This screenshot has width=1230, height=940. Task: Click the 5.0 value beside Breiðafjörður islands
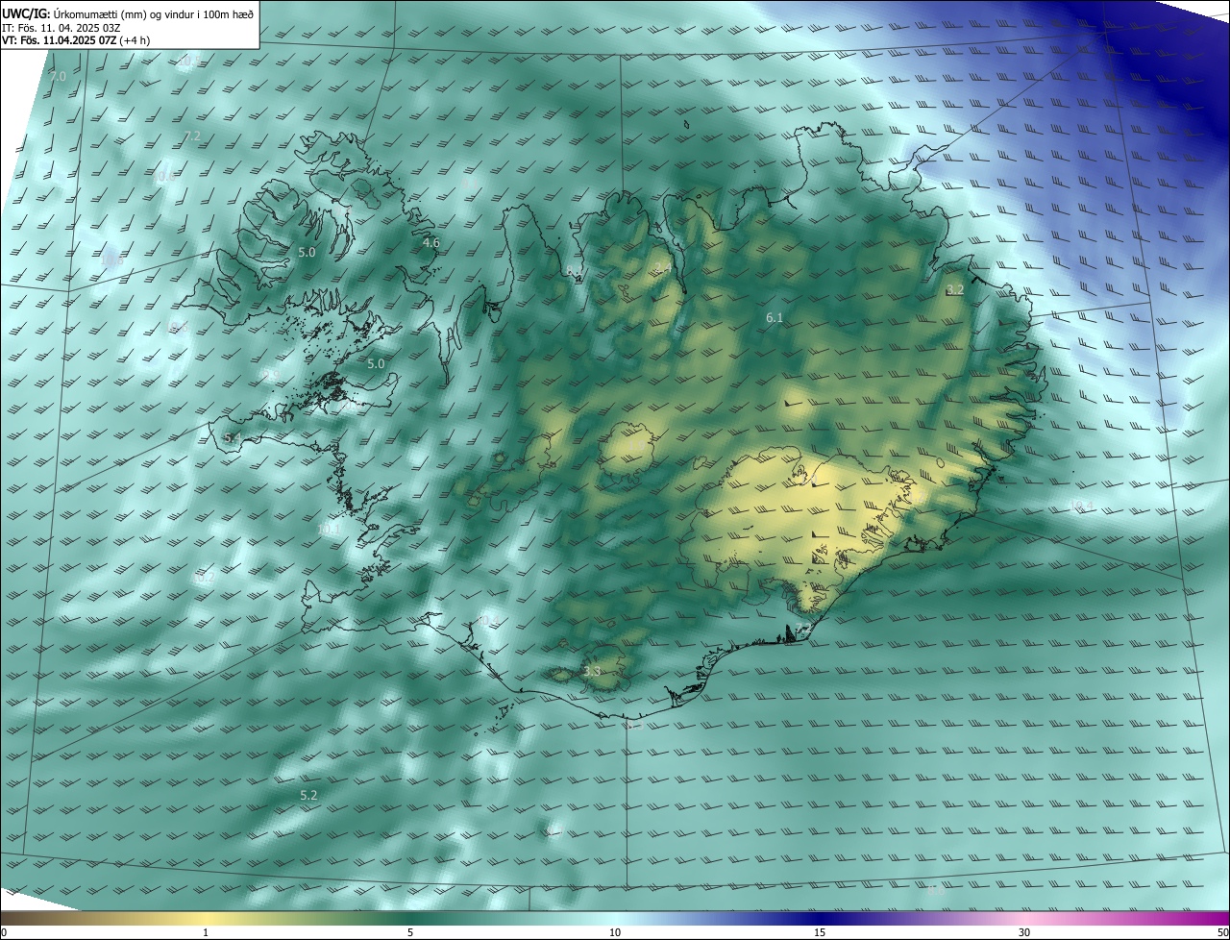(x=376, y=364)
